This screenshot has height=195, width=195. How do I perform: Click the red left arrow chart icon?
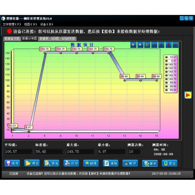coord(154,45)
